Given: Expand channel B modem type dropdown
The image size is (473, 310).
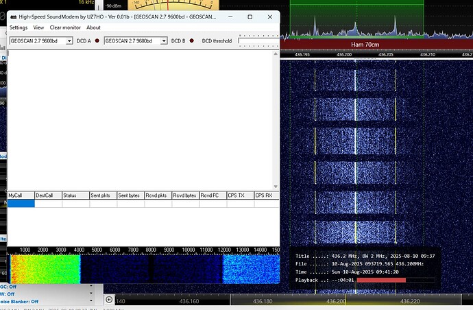Looking at the screenshot, I should 164,41.
